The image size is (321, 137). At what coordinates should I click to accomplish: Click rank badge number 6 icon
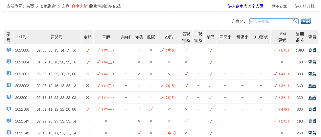pos(9,109)
